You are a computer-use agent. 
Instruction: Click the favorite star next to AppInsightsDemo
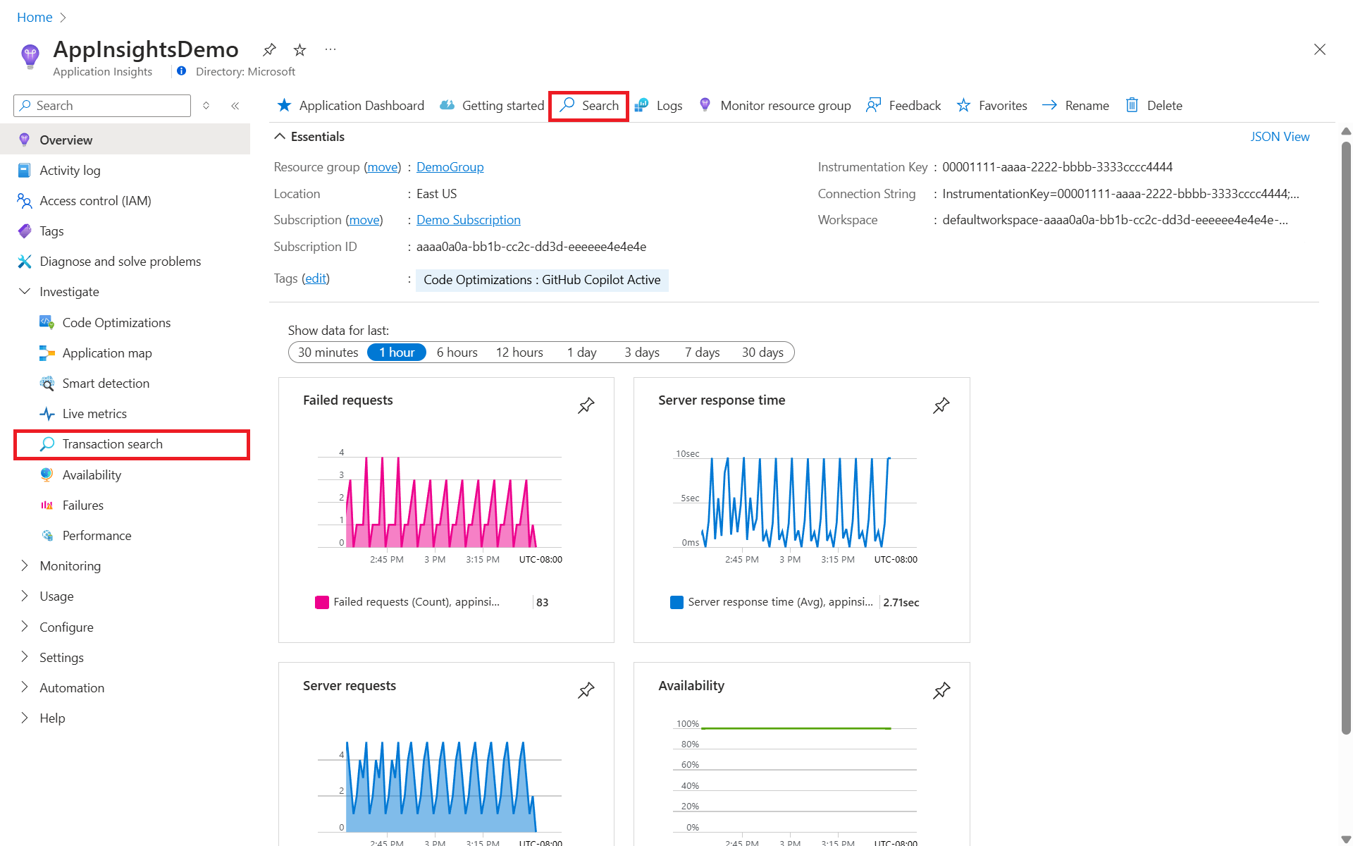[x=299, y=50]
